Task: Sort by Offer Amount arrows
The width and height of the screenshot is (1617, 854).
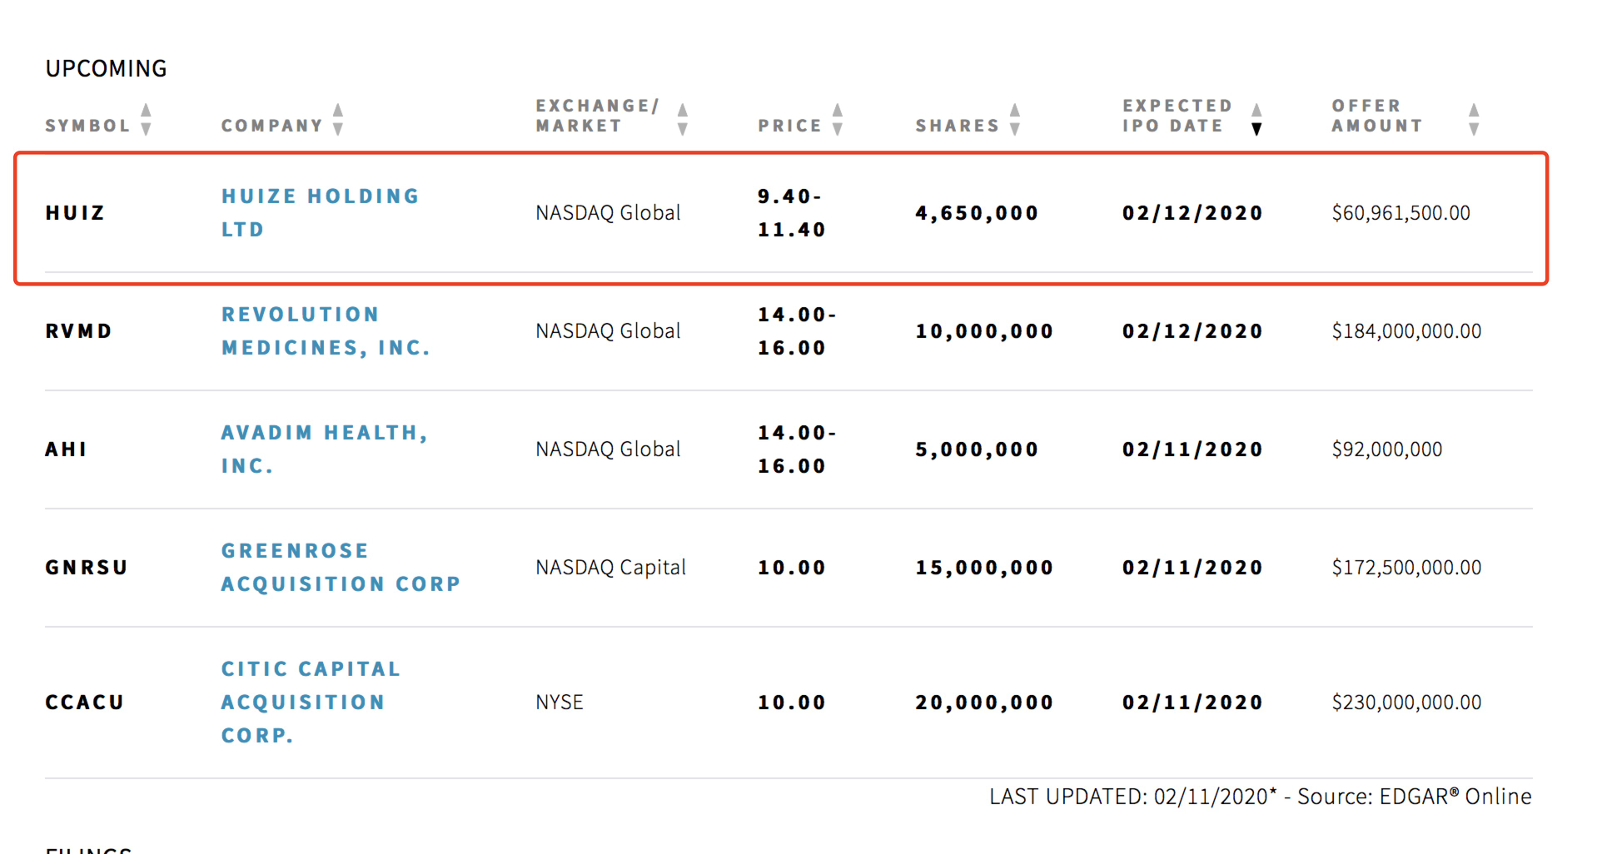Action: tap(1474, 119)
